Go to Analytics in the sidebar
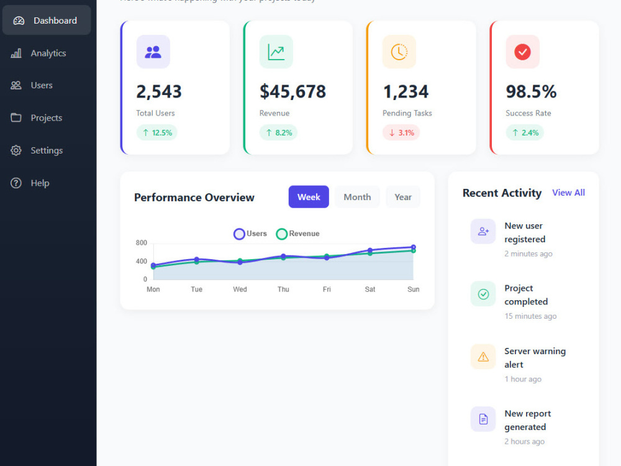The width and height of the screenshot is (621, 466). point(48,53)
